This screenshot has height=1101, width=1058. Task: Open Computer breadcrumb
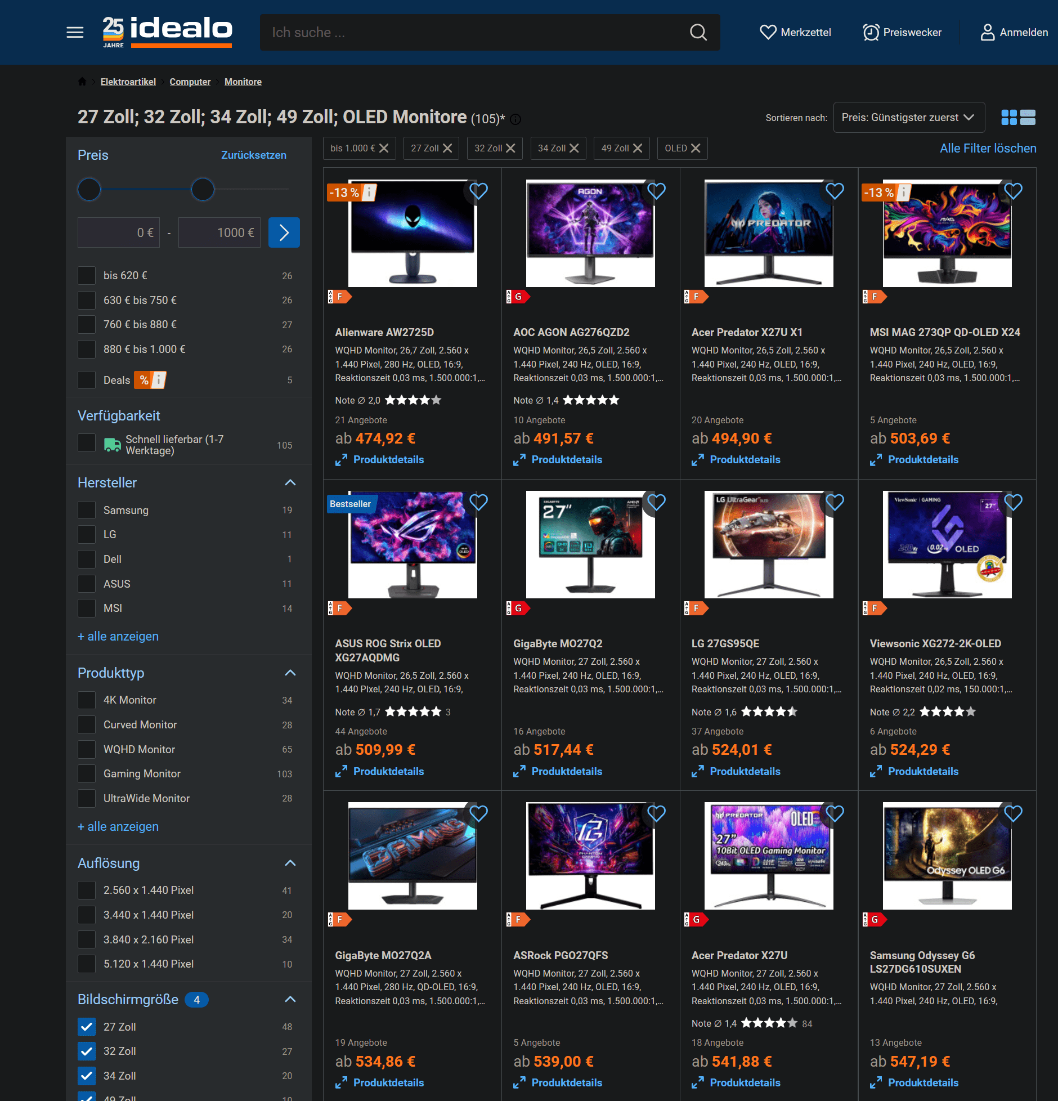190,82
